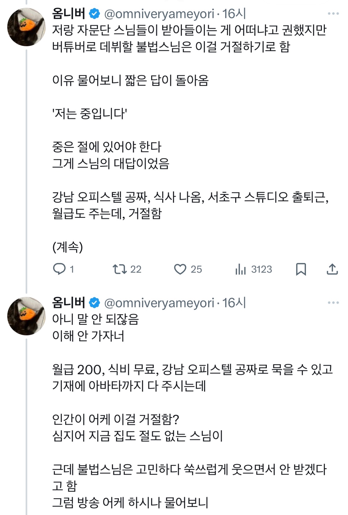The width and height of the screenshot is (348, 515).
Task: Click the reply icon on the first tweet
Action: click(59, 269)
